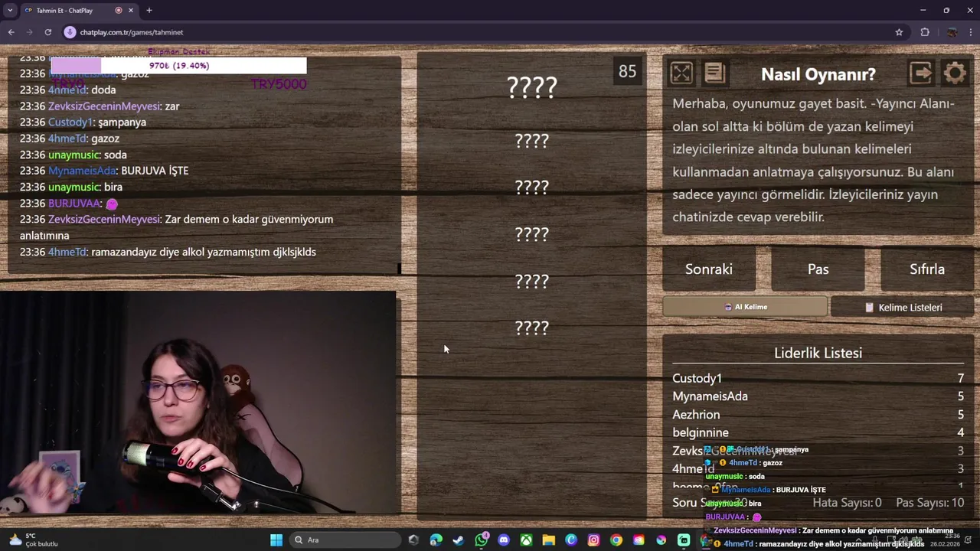Click the exit arrow icon in game header

(921, 73)
